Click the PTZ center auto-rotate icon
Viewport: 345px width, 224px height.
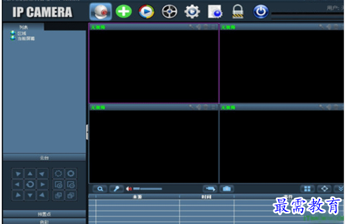[x=30, y=185]
